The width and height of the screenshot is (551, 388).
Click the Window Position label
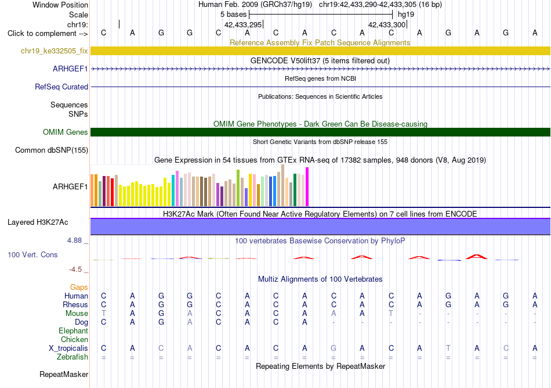[x=60, y=5]
